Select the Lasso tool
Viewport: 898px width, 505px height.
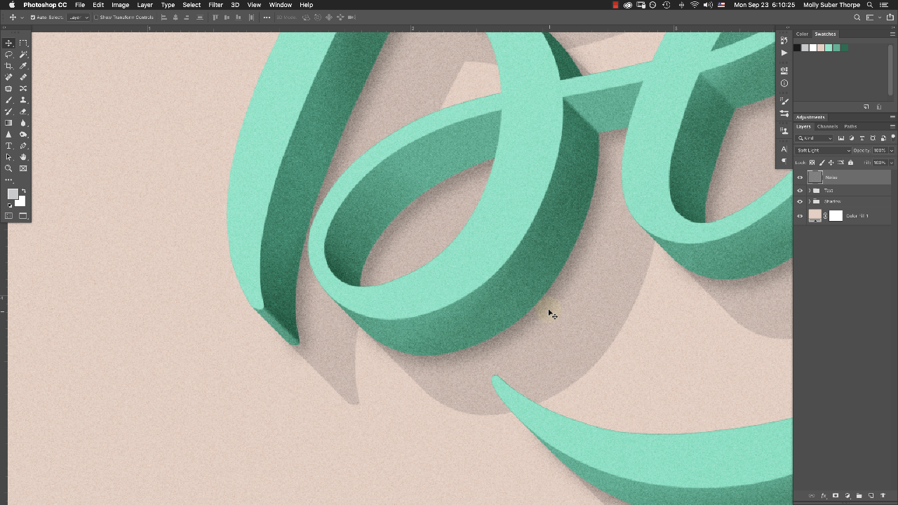[8, 55]
